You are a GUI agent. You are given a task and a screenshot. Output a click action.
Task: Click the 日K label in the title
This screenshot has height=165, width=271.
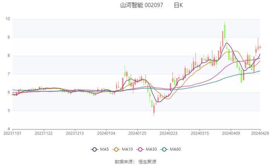coord(178,5)
